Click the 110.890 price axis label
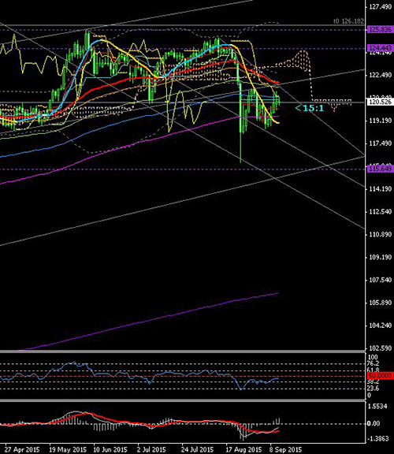394x454 pixels. pyautogui.click(x=381, y=234)
